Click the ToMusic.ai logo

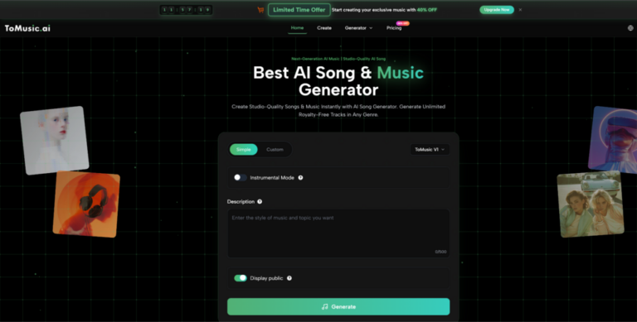27,28
